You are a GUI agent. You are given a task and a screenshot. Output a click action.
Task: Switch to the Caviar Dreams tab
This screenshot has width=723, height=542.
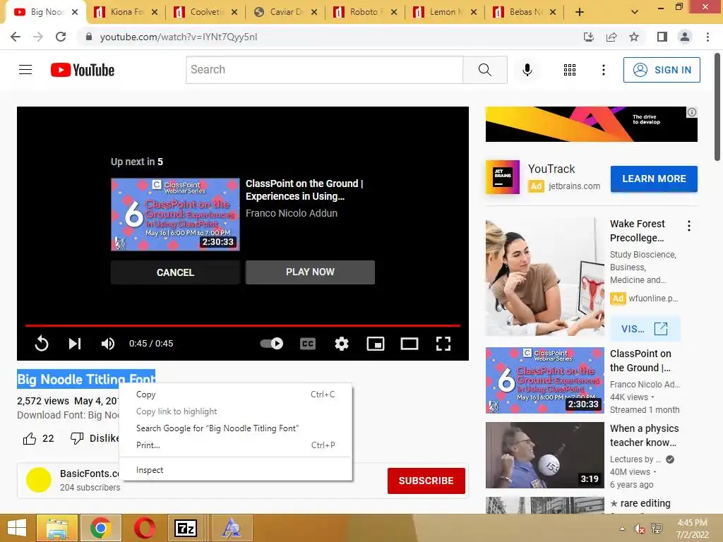click(280, 12)
